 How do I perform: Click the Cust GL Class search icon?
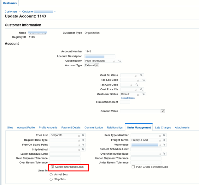pos(142,75)
